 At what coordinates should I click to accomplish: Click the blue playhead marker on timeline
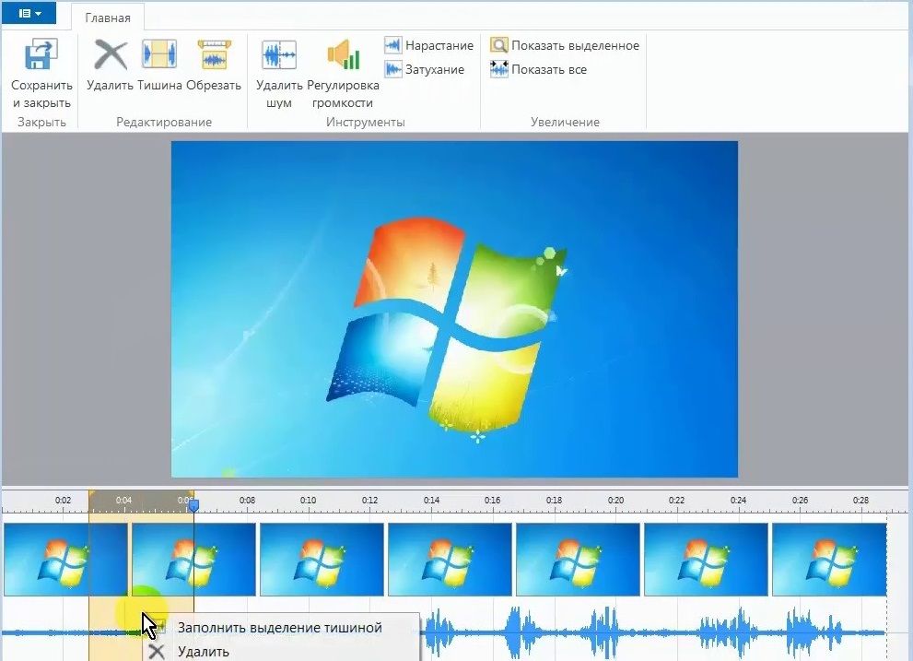[x=193, y=505]
